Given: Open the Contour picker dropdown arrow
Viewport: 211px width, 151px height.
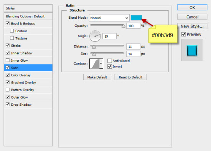Looking at the screenshot, I should [101, 64].
